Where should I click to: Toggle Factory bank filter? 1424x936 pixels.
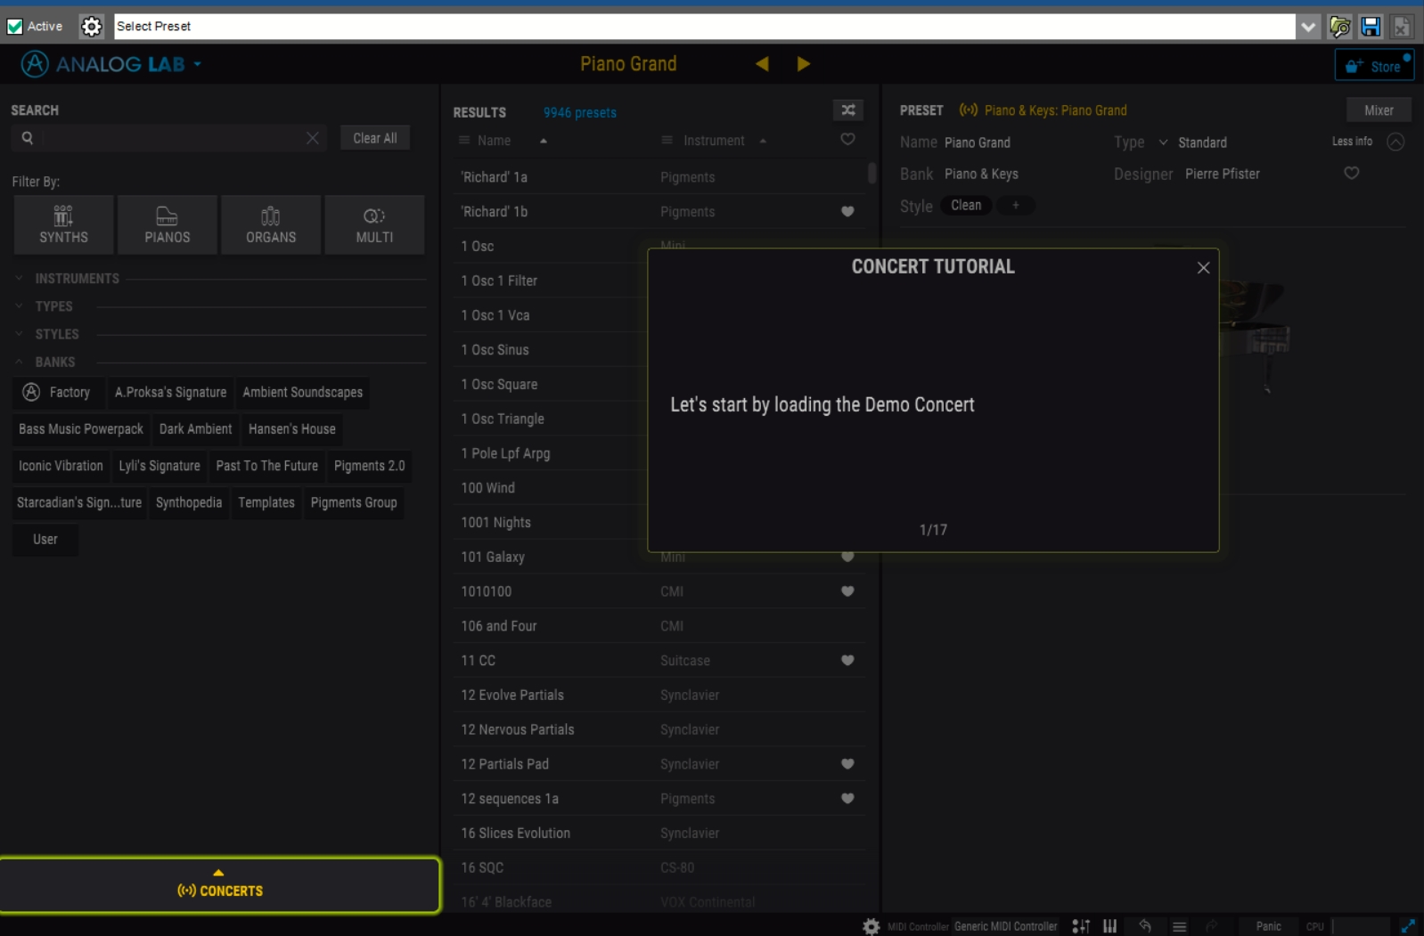click(57, 392)
